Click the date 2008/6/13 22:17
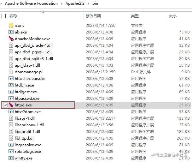Viewport: 192px width, 162px height. [101, 118]
